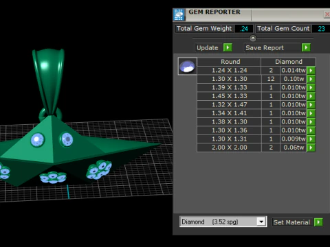This screenshot has height=247, width=330.
Task: Click the Total Gem Count label
Action: (x=283, y=29)
